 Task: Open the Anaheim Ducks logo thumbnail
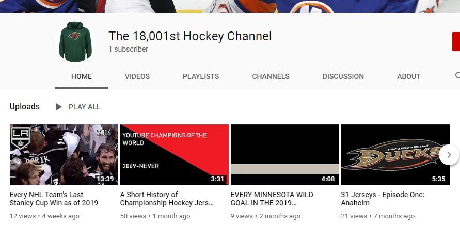[x=395, y=155]
